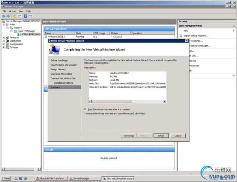Screen dimensions: 237x182
Task: Collapse the WIN-PHM7PXSWY9B actions section
Action: pos(234,26)
